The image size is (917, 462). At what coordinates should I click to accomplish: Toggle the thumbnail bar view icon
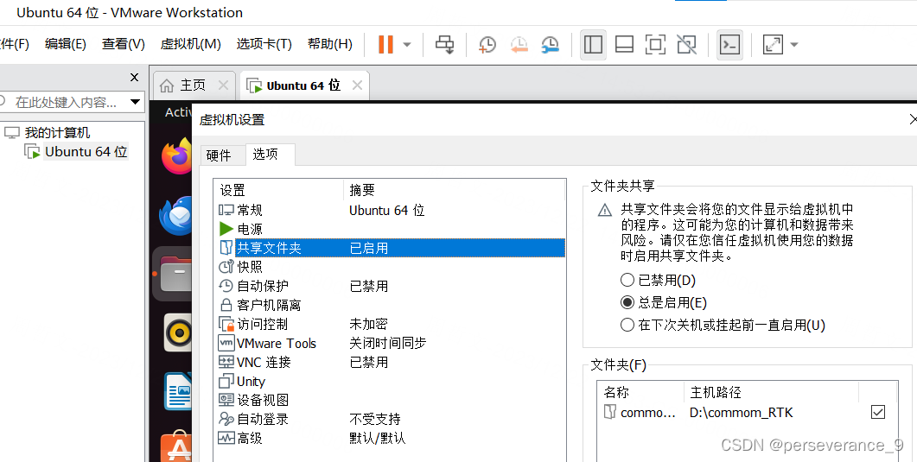[625, 44]
